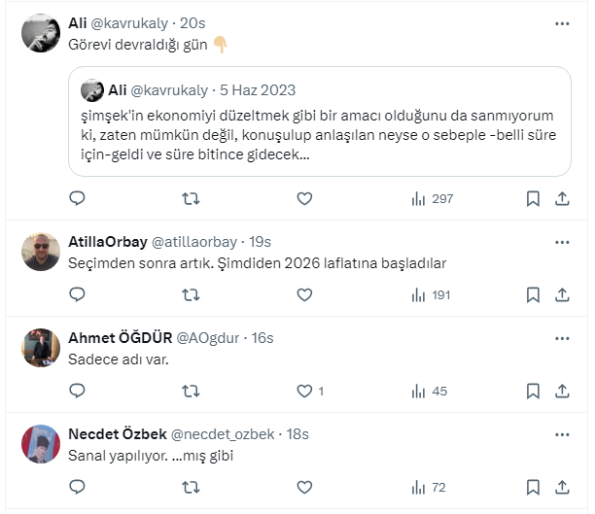Retweet Ali's tweet
This screenshot has height=514, width=595.
(x=192, y=198)
